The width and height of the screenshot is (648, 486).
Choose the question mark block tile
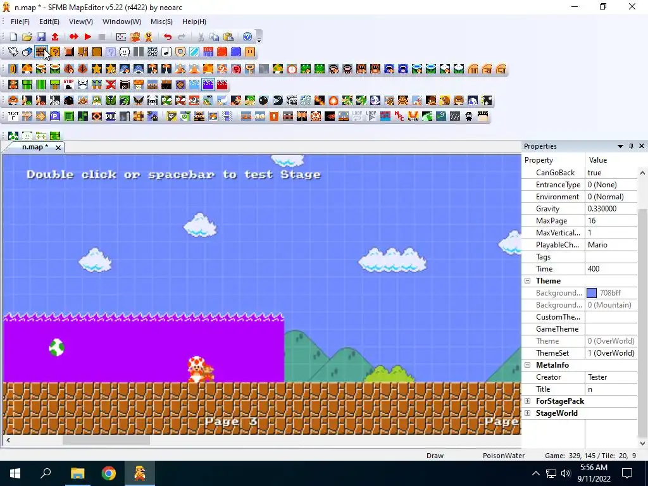(55, 52)
